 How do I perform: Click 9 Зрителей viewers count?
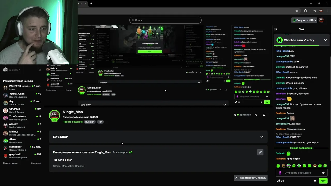tap(242, 115)
